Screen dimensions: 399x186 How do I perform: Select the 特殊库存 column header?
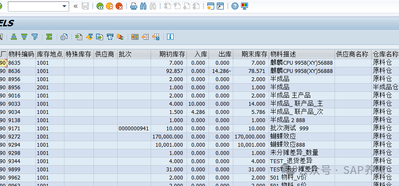tap(79, 54)
